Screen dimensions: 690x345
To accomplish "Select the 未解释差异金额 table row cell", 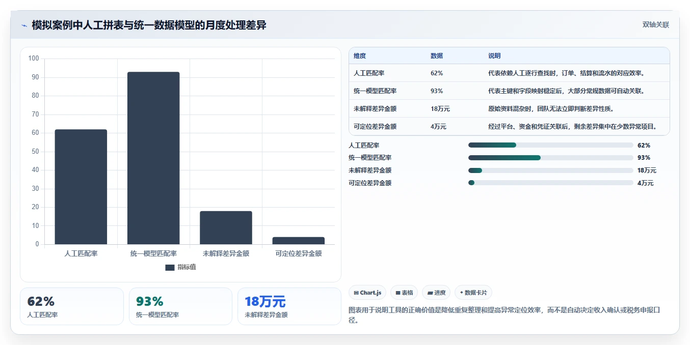I will [x=375, y=109].
